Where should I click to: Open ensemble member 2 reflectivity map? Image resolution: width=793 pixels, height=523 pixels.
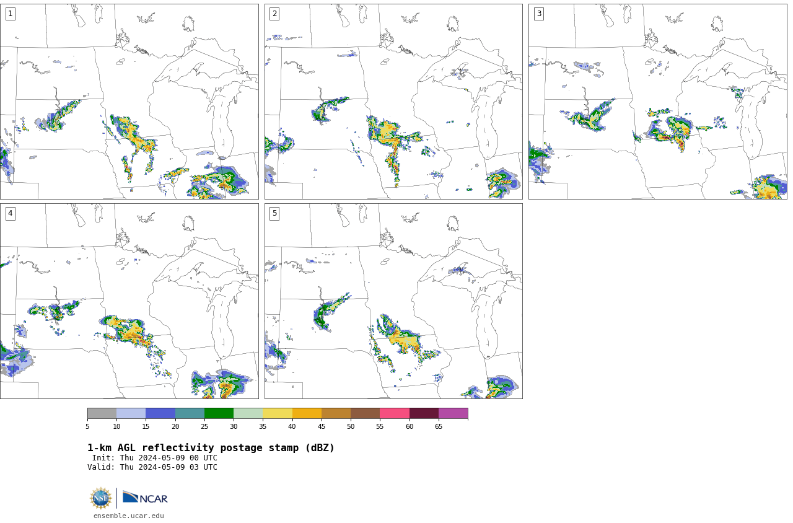393,102
